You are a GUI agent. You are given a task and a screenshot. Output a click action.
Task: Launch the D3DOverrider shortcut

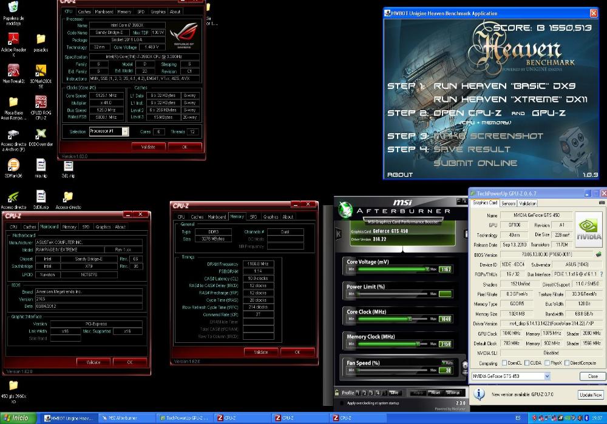pyautogui.click(x=41, y=137)
